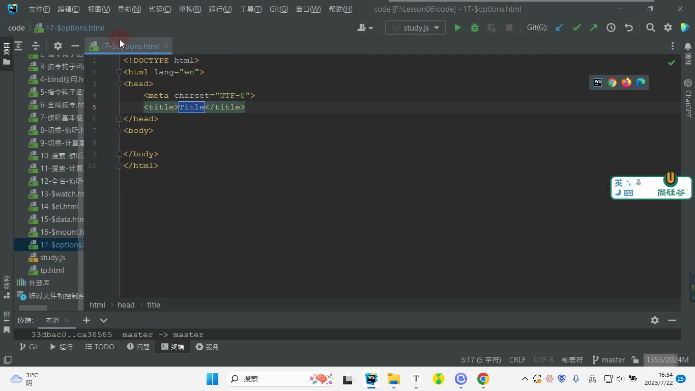
Task: Open terminal settings gear icon
Action: coord(655,320)
